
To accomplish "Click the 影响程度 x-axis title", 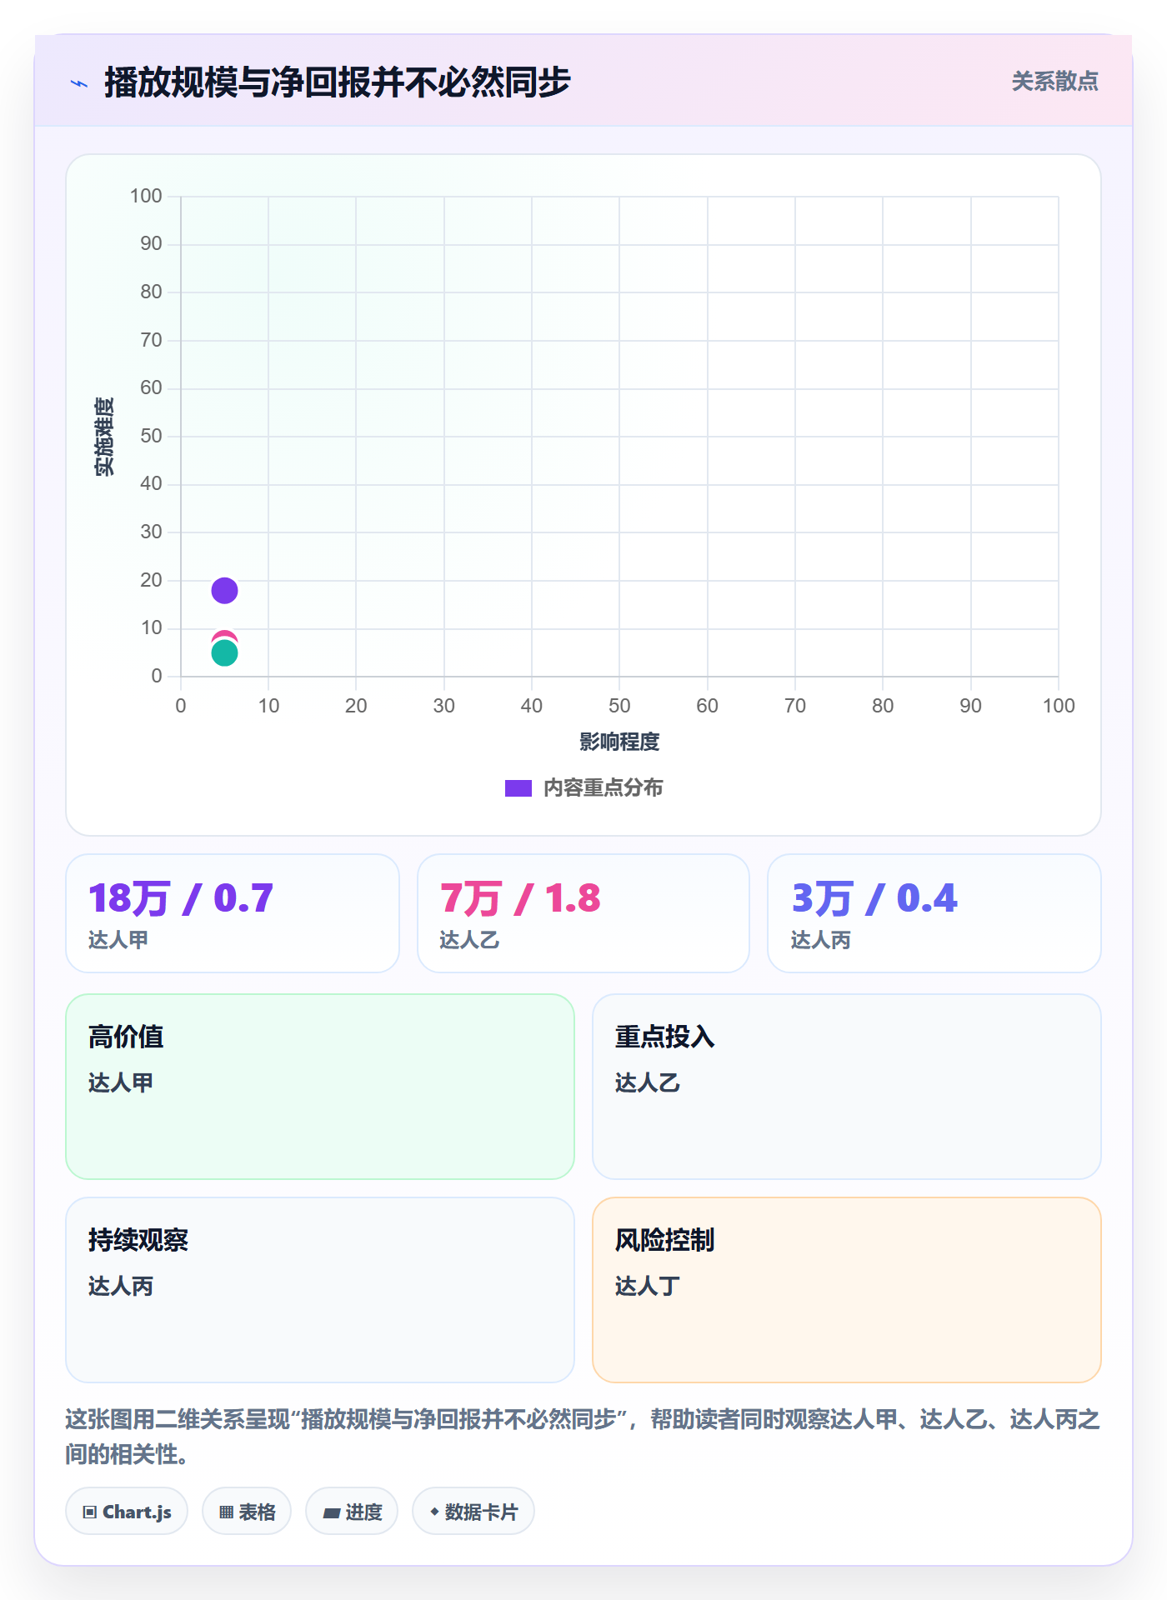I will pyautogui.click(x=619, y=742).
